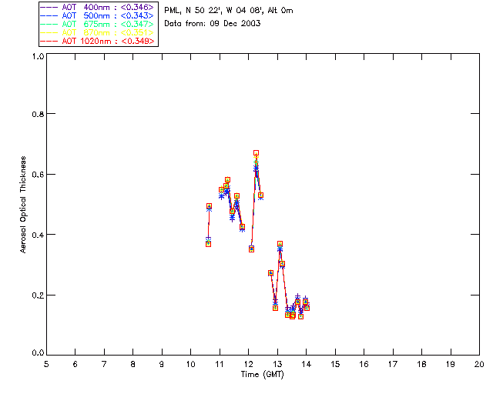Click the 5 x-axis tick label
The image size is (493, 394).
click(46, 364)
